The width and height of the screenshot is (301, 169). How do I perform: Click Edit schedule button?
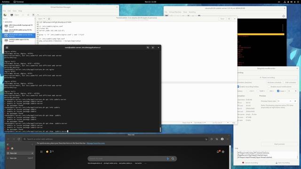pyautogui.click(x=291, y=83)
